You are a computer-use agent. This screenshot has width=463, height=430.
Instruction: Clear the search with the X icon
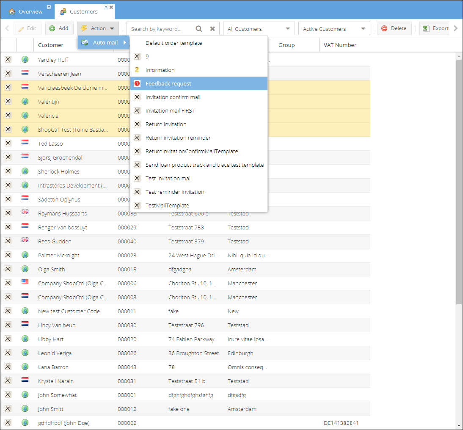(x=212, y=29)
